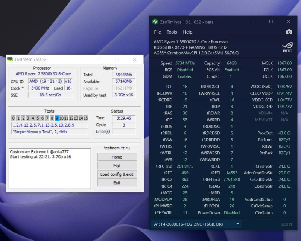Click the AGESA ComboAM4v2PI version line

[196, 53]
